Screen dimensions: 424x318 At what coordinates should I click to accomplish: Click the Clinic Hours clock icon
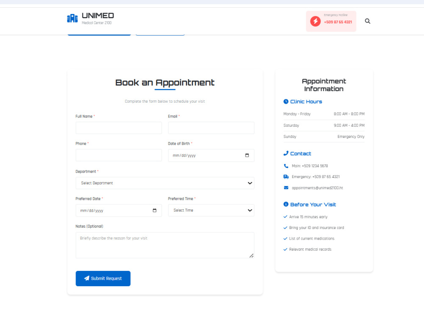coord(286,101)
